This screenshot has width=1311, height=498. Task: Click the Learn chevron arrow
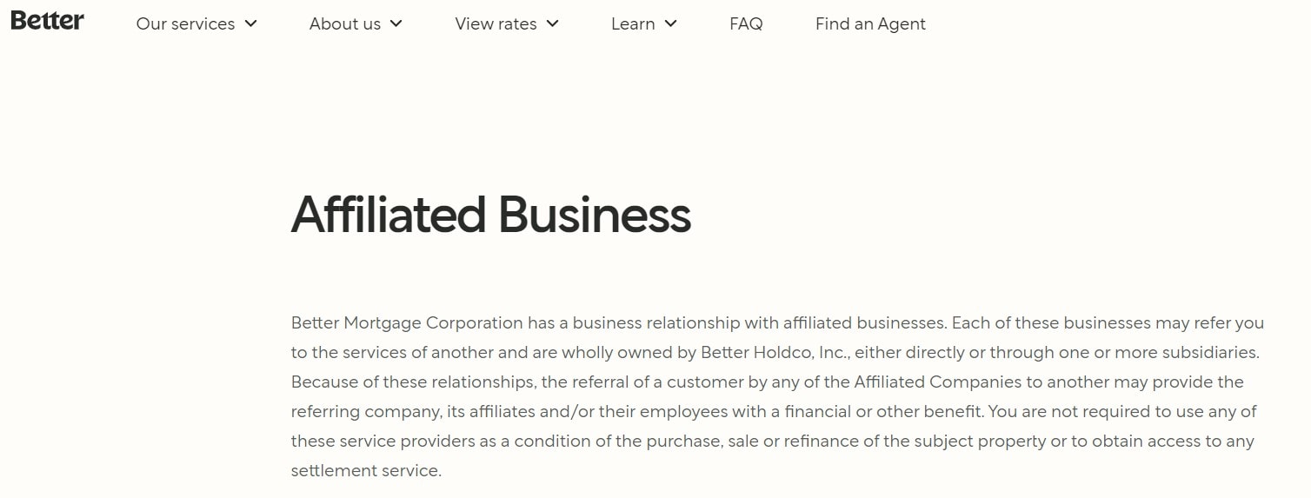click(x=670, y=23)
